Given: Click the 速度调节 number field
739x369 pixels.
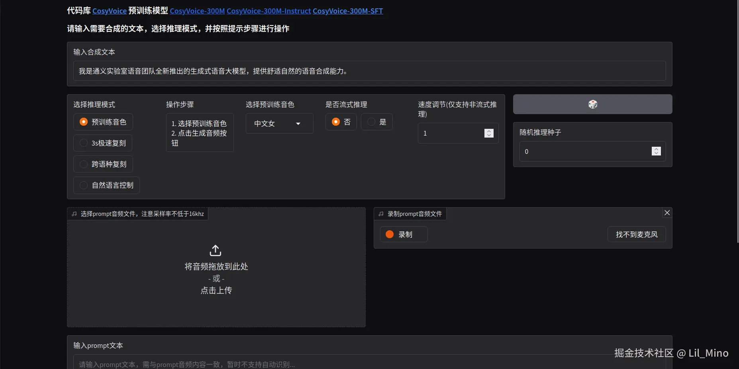Looking at the screenshot, I should (458, 133).
